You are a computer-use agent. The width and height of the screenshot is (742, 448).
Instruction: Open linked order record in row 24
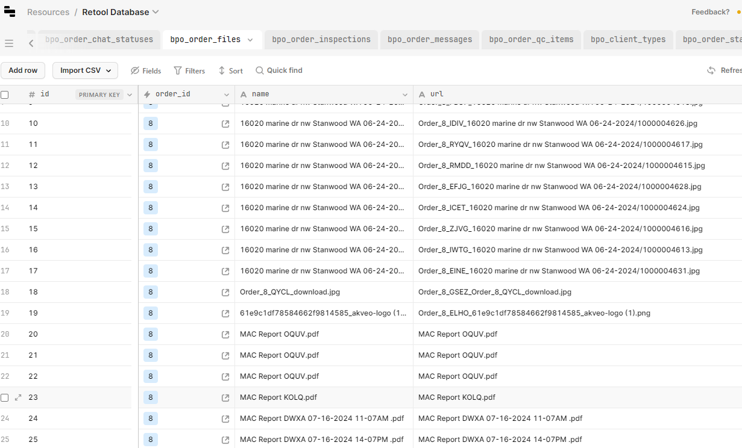coord(225,418)
